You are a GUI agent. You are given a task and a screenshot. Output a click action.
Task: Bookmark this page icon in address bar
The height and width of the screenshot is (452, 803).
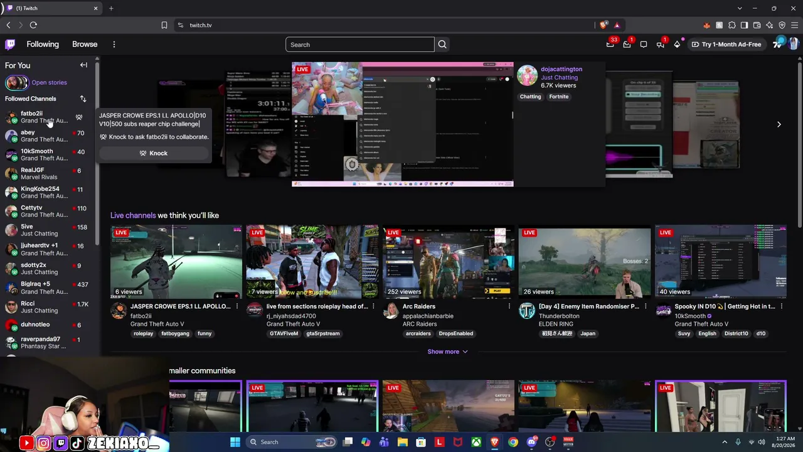164,25
